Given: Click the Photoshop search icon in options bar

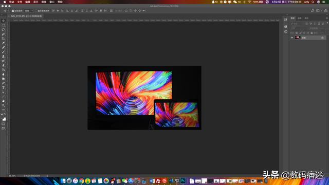Looking at the screenshot, I should coord(313,11).
